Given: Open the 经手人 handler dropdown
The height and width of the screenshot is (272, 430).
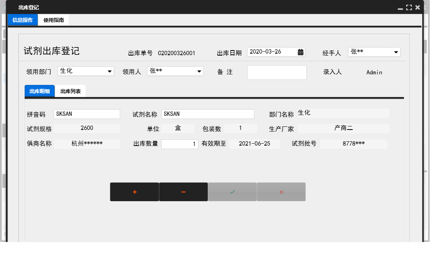Looking at the screenshot, I should coord(396,52).
